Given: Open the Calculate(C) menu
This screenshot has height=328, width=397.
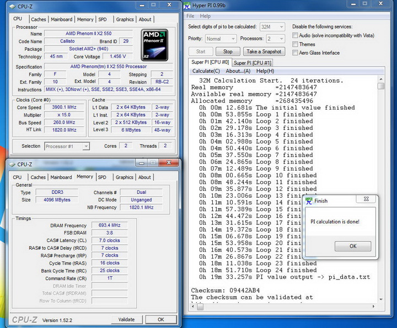Looking at the screenshot, I should coord(206,71).
